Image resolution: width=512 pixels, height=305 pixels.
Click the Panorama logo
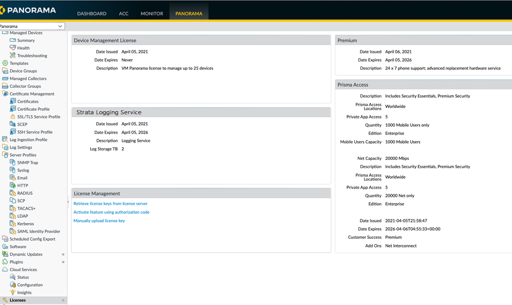point(29,10)
